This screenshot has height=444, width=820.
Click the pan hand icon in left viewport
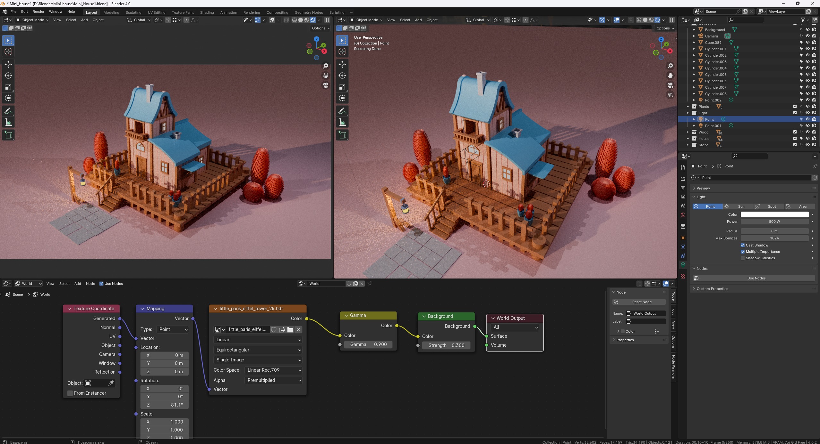[326, 76]
